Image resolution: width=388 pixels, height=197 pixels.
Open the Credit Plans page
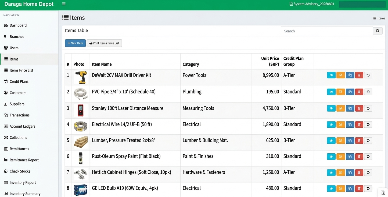(29, 82)
